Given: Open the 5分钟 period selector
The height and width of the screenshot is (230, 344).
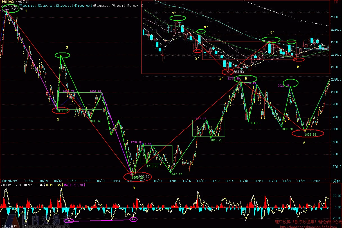Looking at the screenshot, I should pyautogui.click(x=335, y=181).
